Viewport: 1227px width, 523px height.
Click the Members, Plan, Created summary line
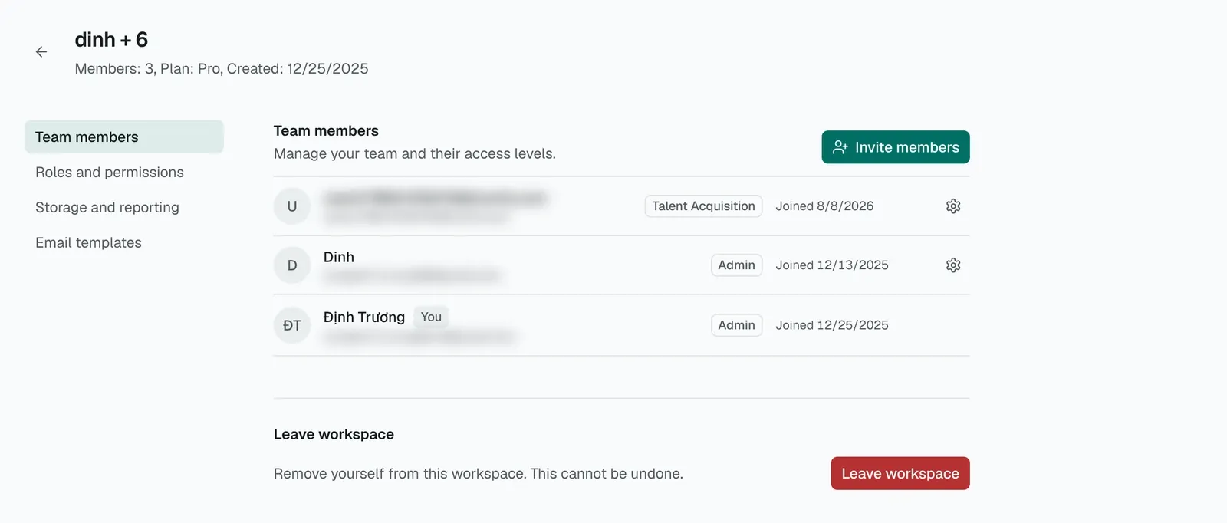coord(222,69)
